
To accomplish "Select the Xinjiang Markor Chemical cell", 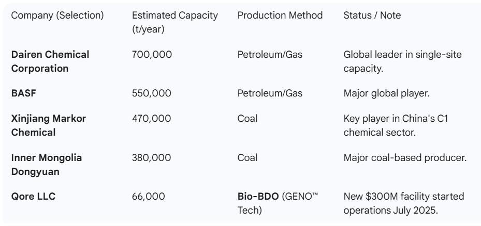I will [x=49, y=125].
